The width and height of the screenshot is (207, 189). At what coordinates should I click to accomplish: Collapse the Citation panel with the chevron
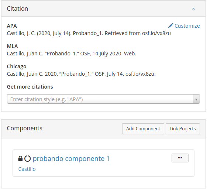coord(193,9)
